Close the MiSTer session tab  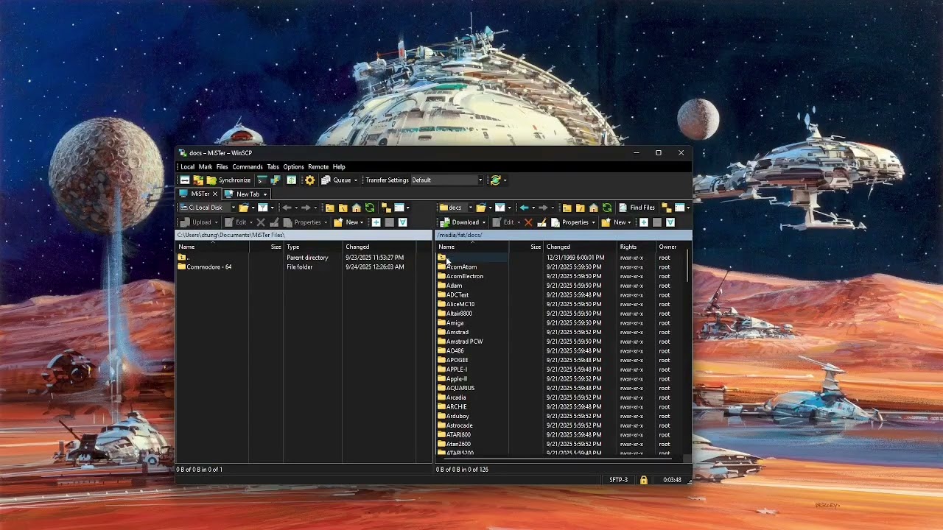coord(215,194)
